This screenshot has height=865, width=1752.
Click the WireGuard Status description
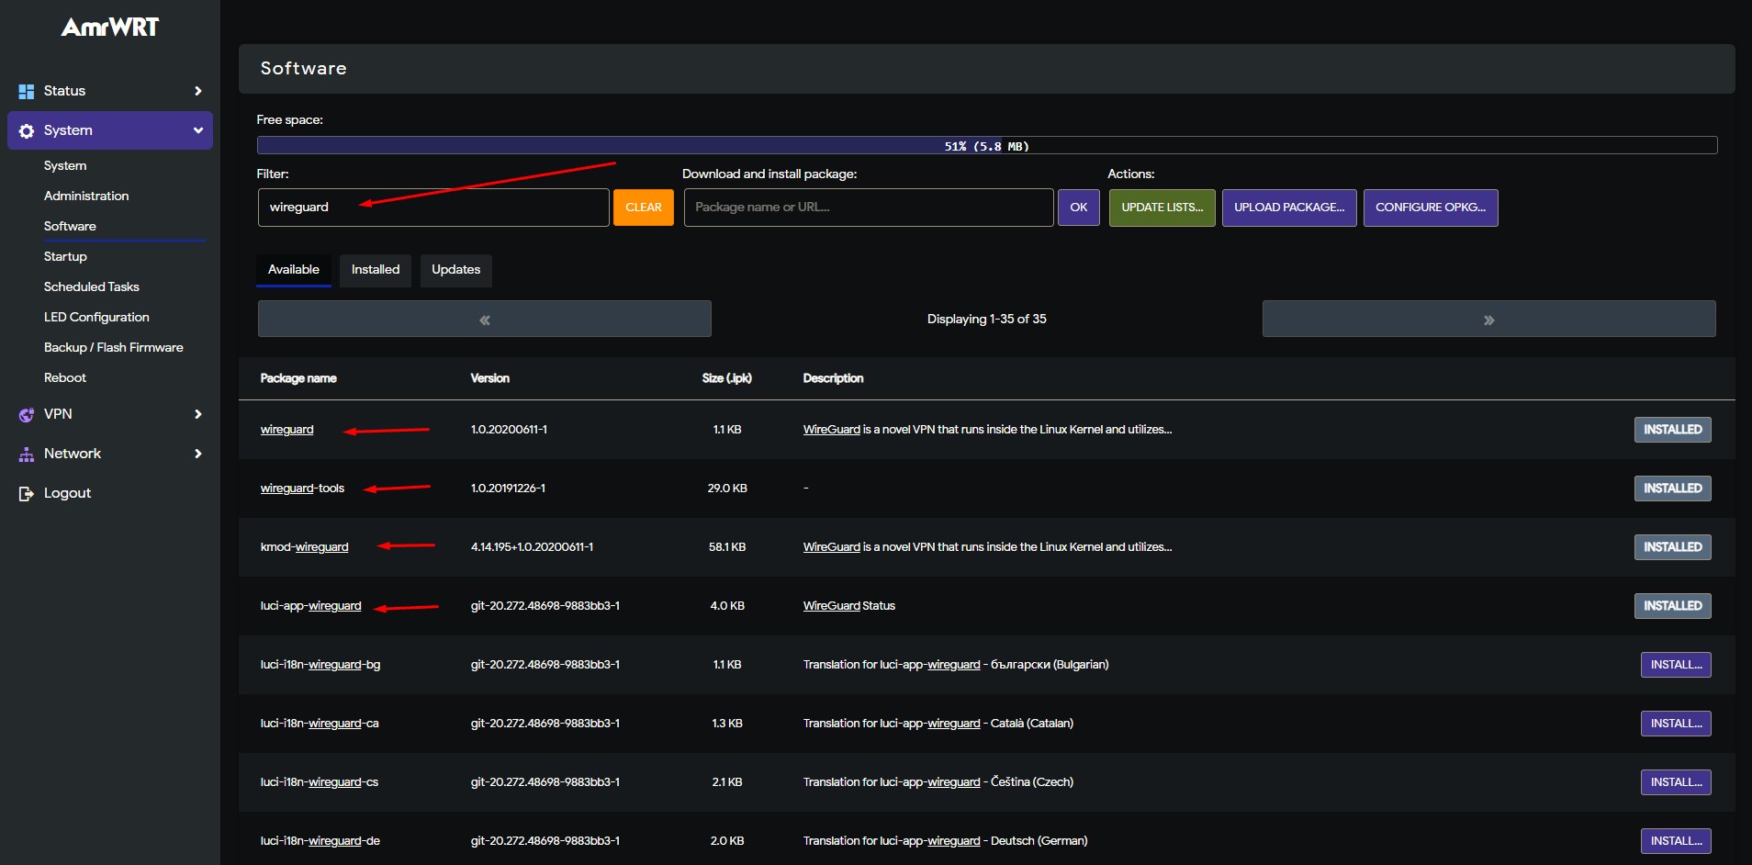[x=849, y=606]
